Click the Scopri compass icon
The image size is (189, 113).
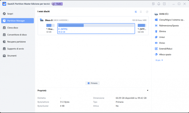point(4,14)
